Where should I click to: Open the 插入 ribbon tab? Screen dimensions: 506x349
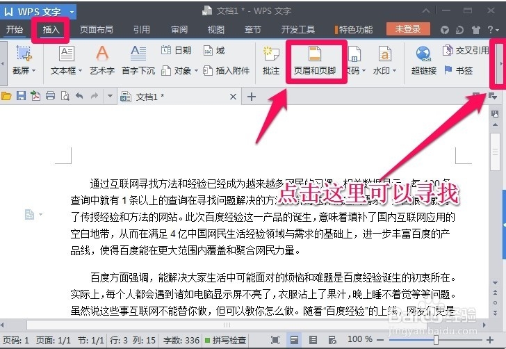pos(51,29)
